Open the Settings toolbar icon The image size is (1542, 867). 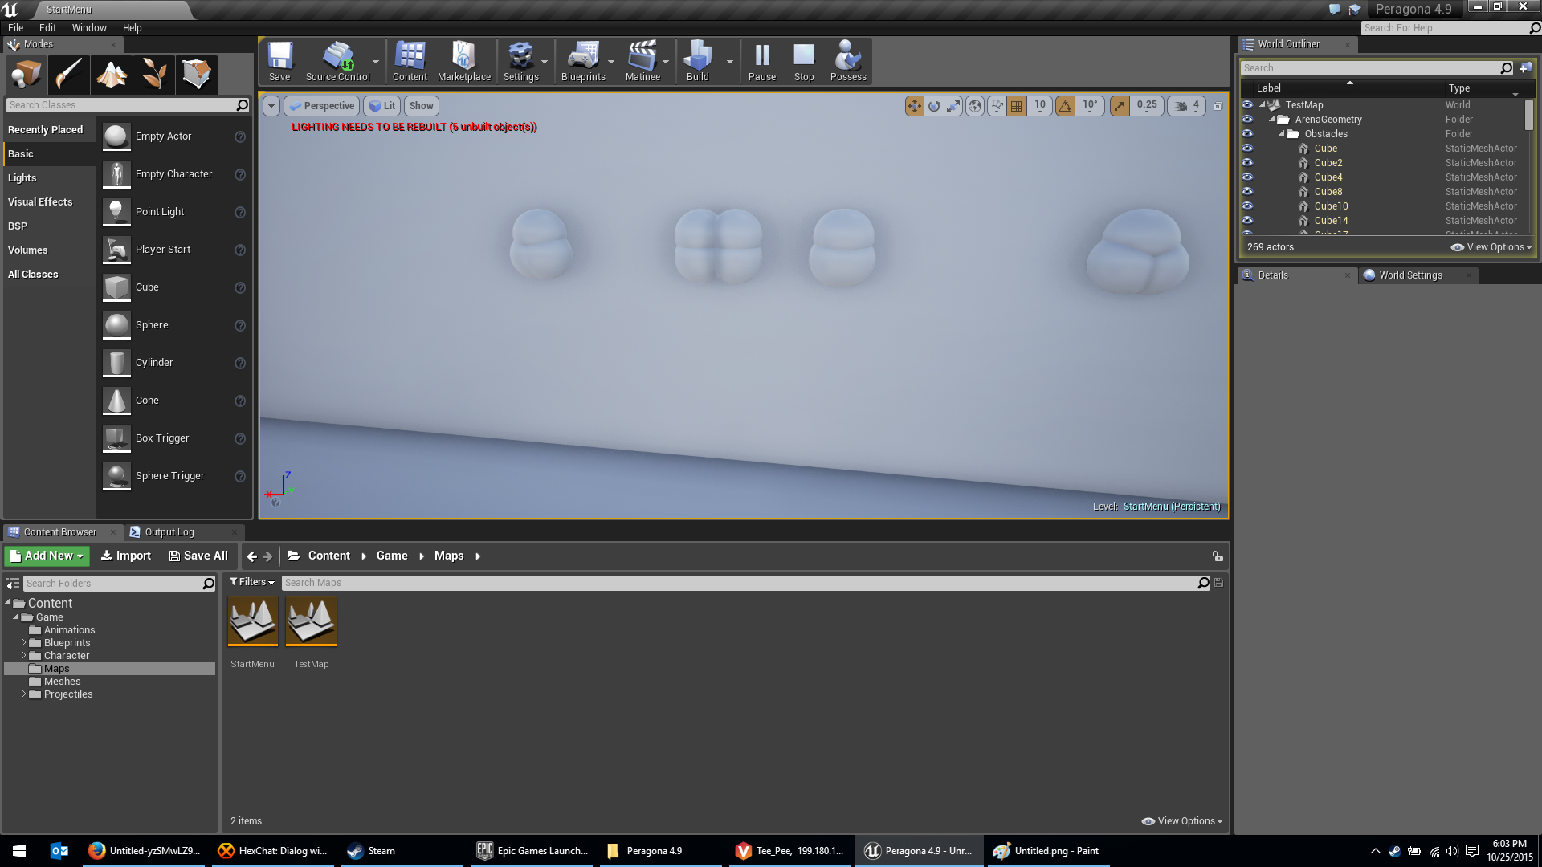[x=521, y=61]
